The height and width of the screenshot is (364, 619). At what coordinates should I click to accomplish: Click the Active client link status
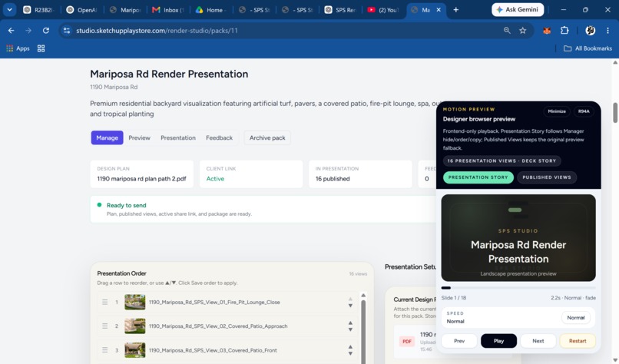(x=215, y=179)
